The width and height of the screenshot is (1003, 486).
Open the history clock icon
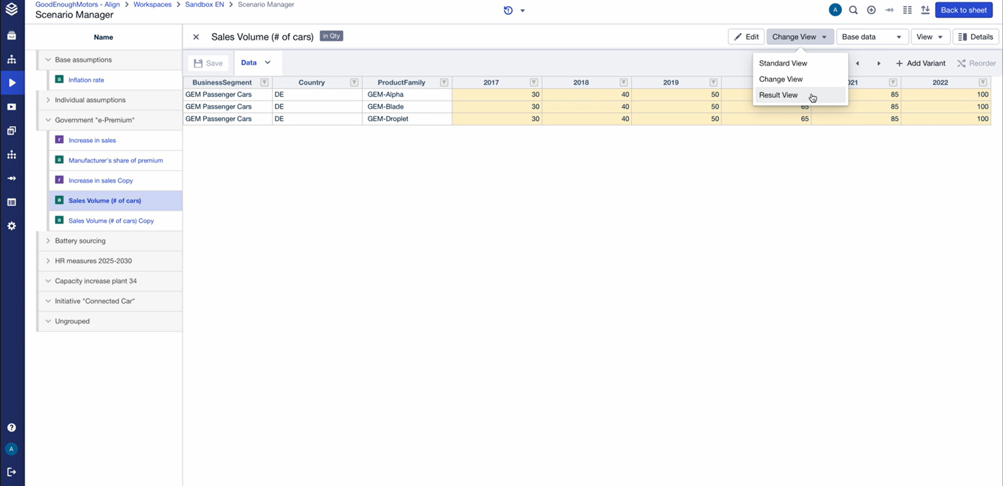tap(508, 11)
